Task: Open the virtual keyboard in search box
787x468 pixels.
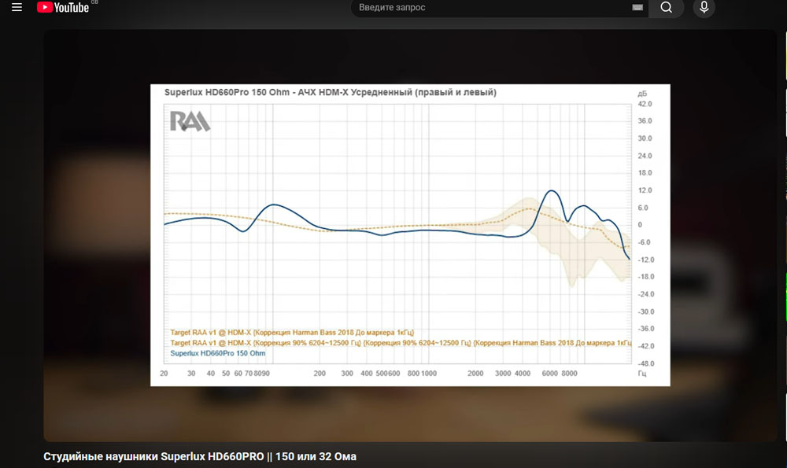Action: pos(637,8)
